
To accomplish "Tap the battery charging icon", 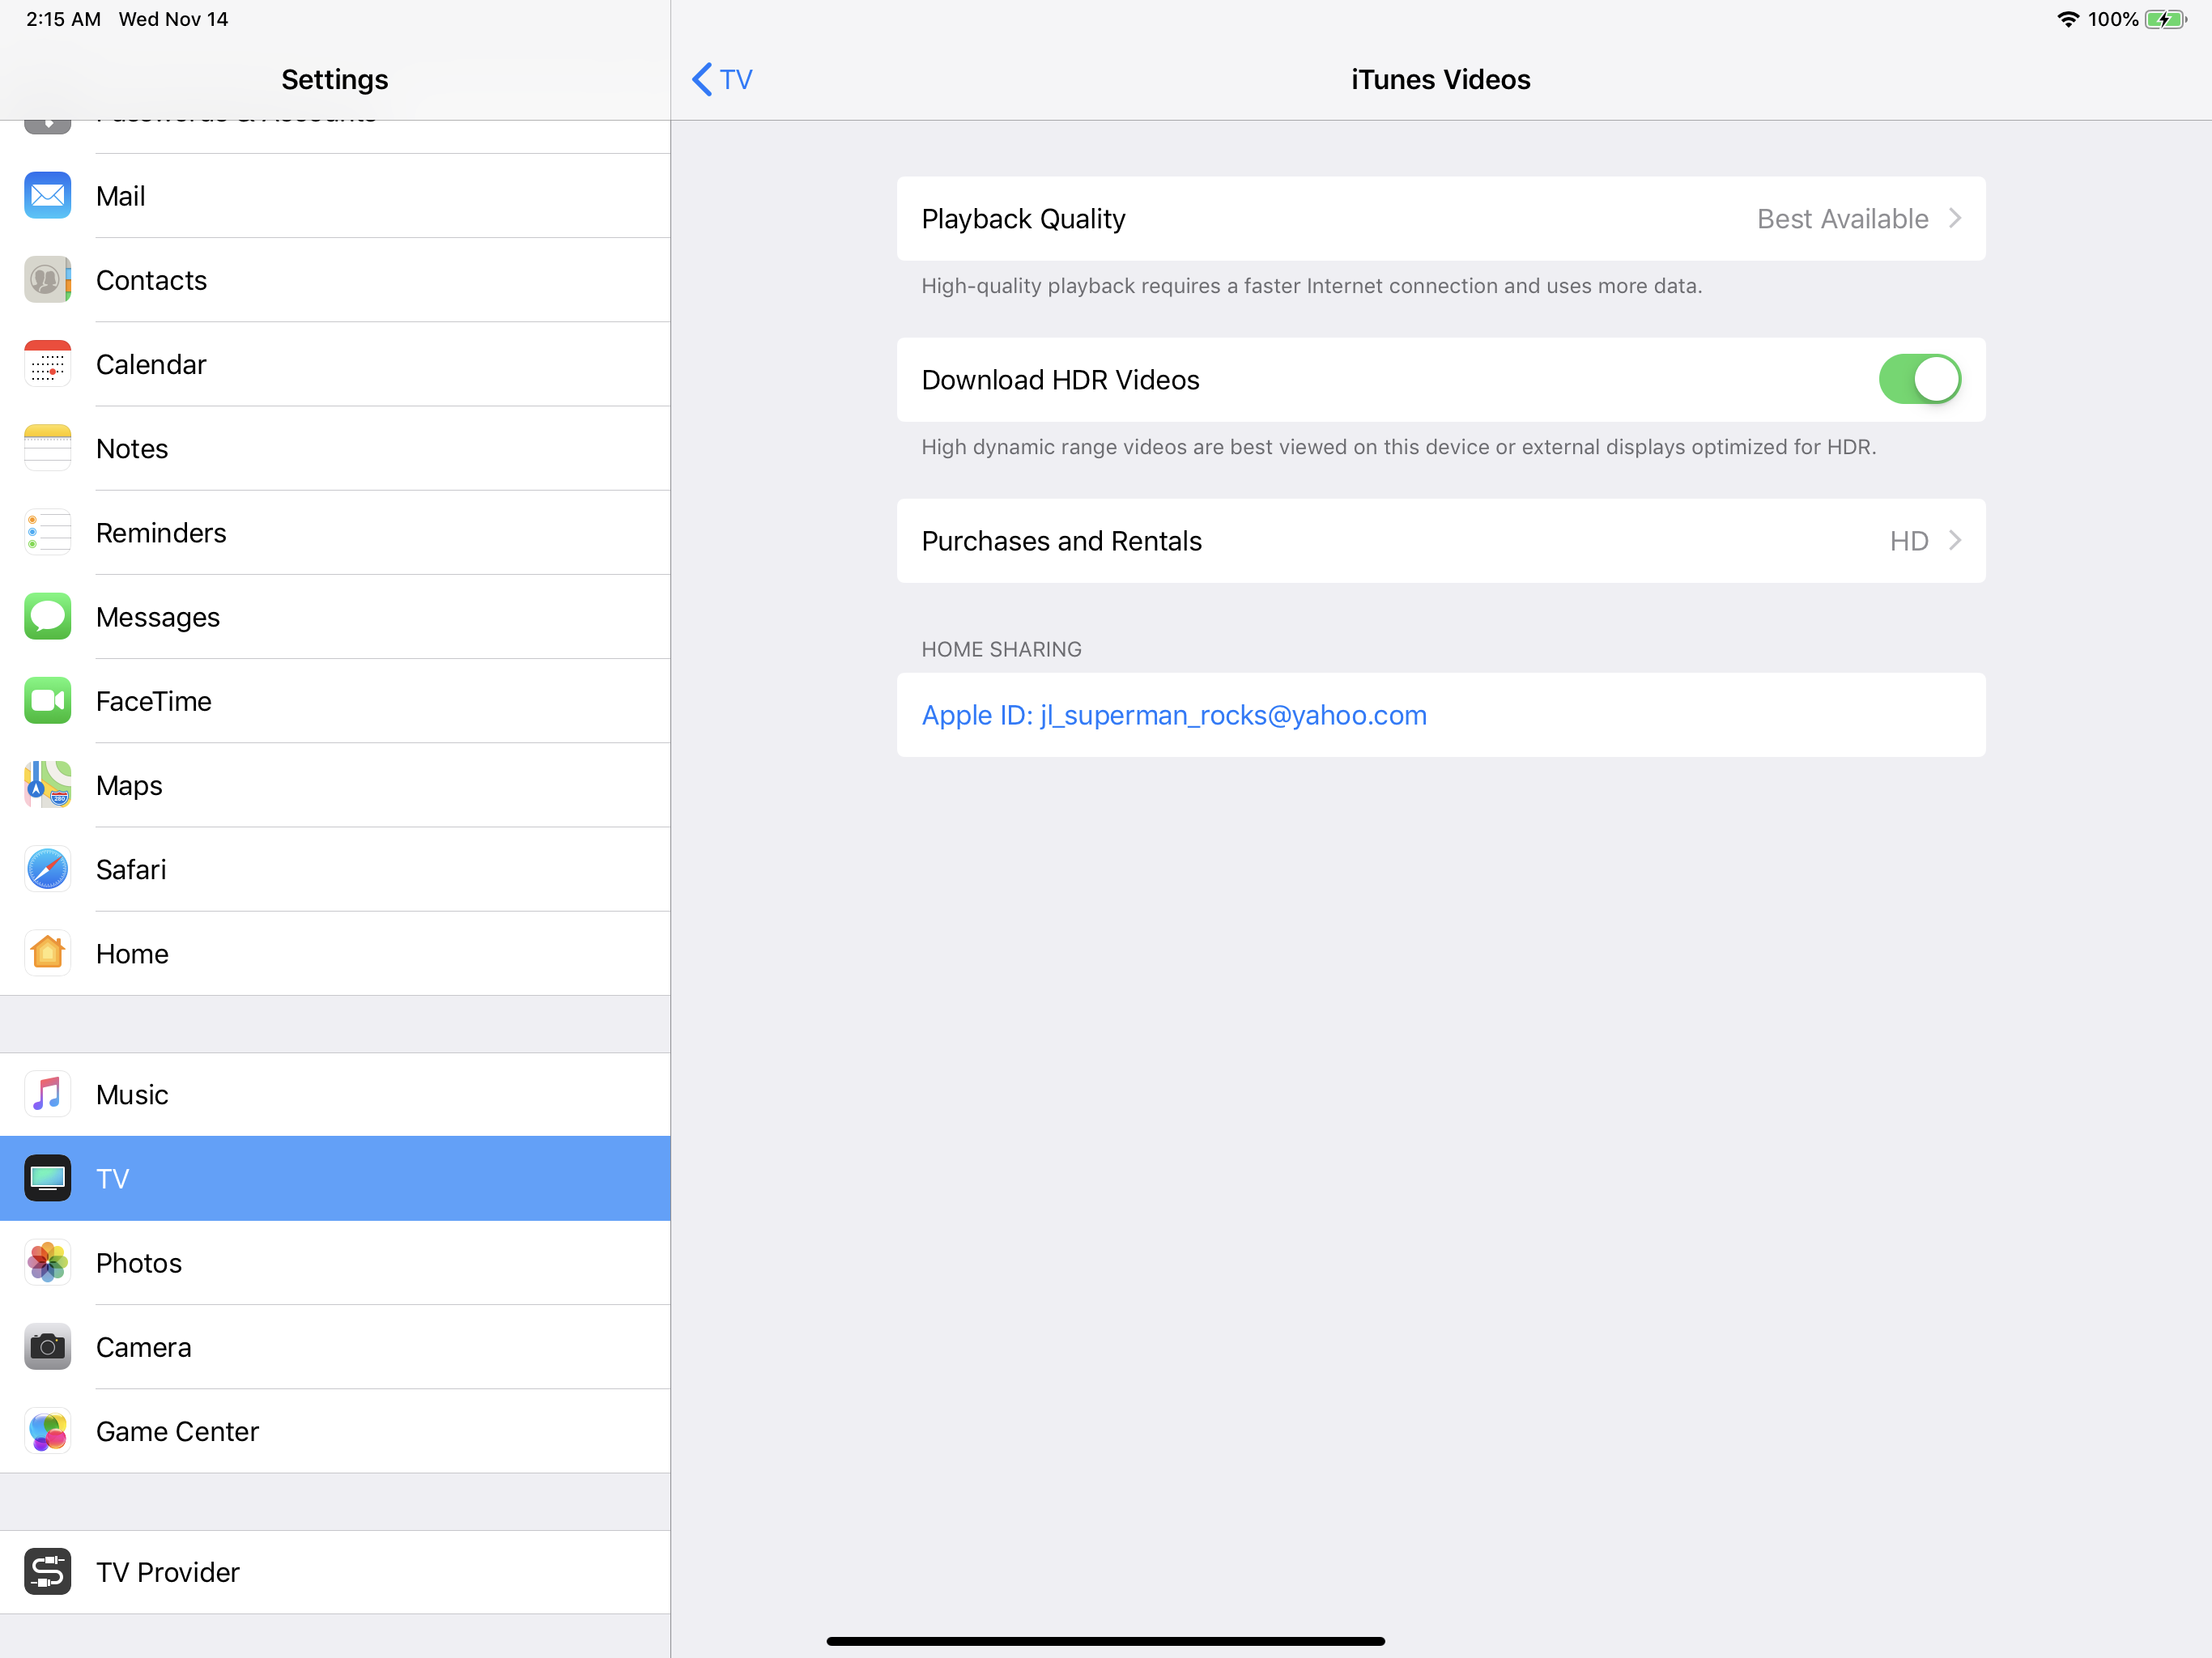I will (2165, 19).
